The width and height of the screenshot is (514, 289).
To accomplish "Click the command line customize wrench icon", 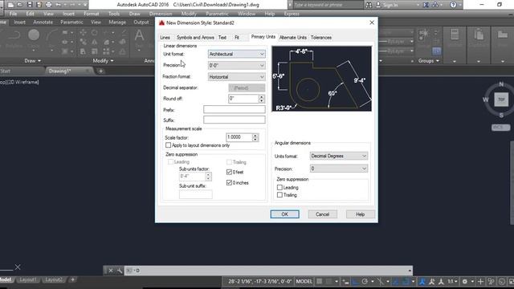I will pyautogui.click(x=120, y=271).
